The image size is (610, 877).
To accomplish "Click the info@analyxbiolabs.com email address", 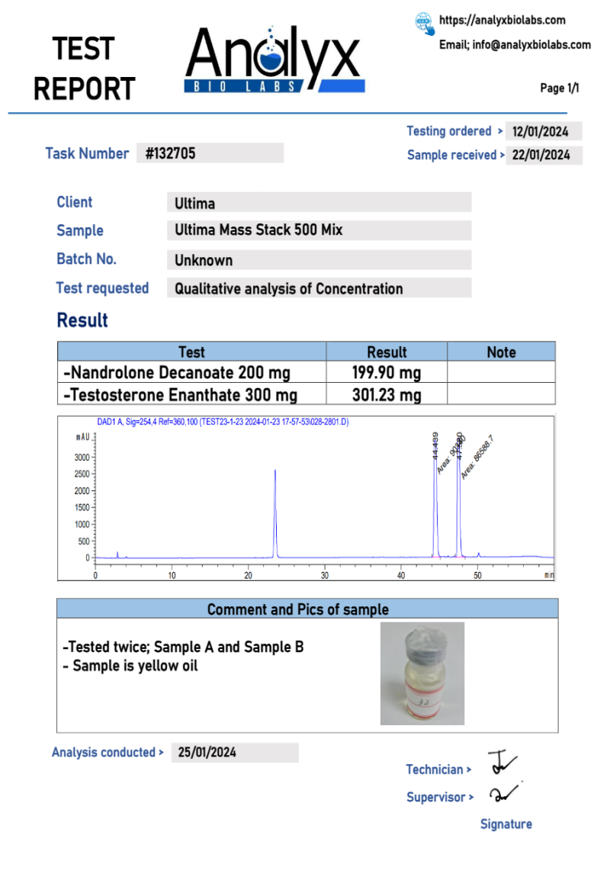I will pos(515,45).
